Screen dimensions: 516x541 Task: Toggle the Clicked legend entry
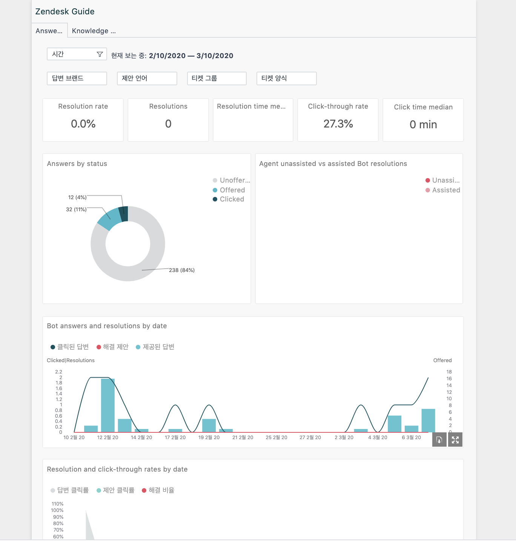point(229,199)
